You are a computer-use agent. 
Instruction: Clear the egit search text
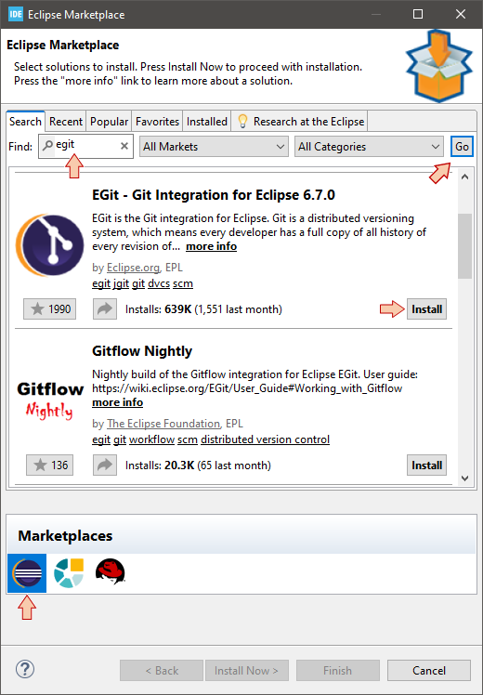[124, 146]
